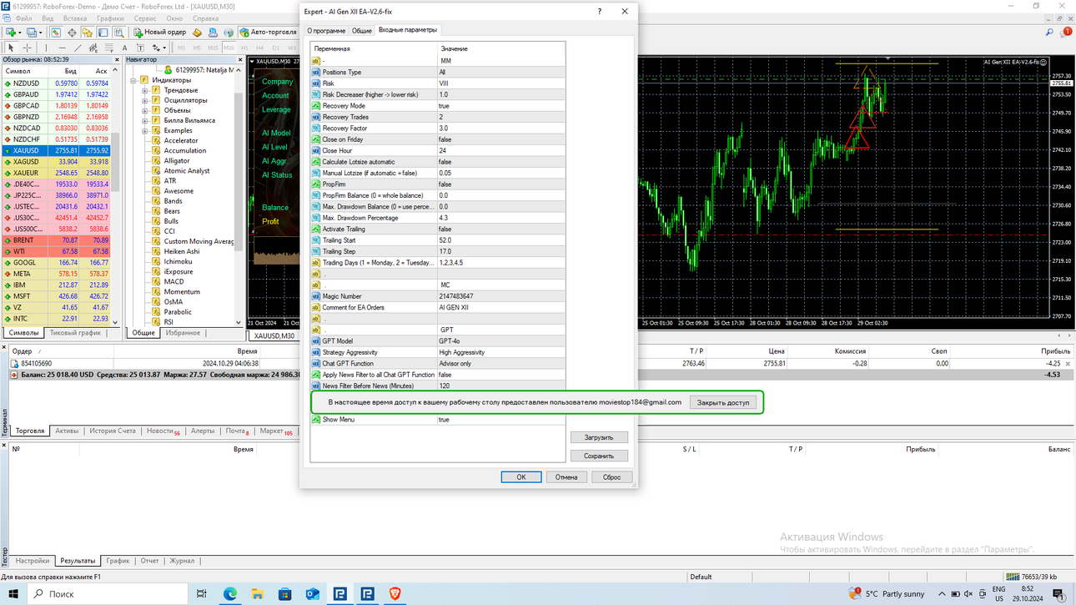Open the Strategy Tester toolbar icon
This screenshot has width=1076, height=605.
point(119,33)
